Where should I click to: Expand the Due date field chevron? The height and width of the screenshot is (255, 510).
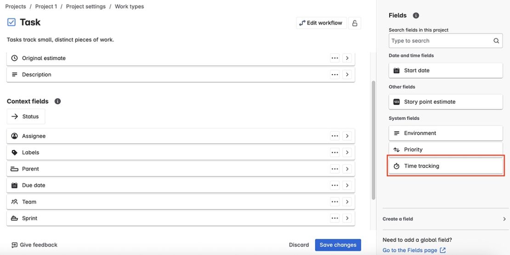(347, 185)
